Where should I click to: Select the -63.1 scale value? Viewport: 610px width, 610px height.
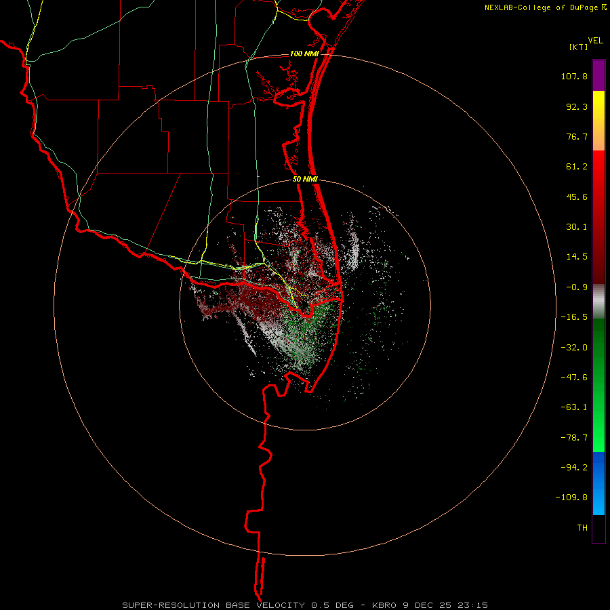574,407
